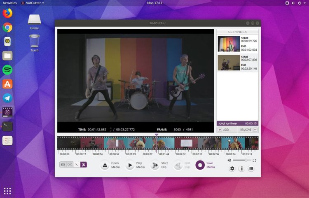The width and height of the screenshot is (309, 198).
Task: Open the Trash desktop icon
Action: click(34, 43)
